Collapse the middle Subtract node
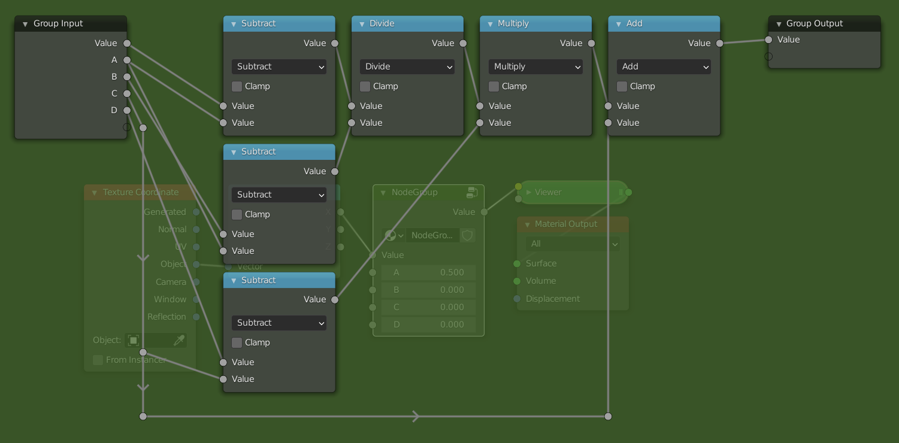This screenshot has width=899, height=443. tap(234, 152)
